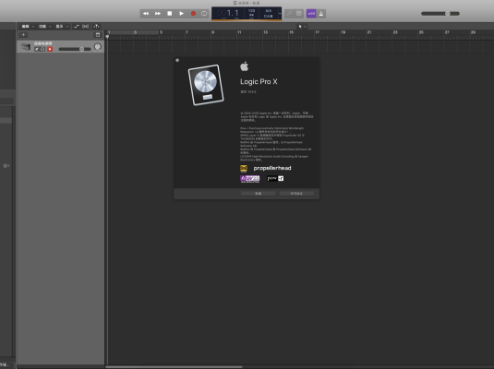
Task: Click the track pan knob
Action: [98, 47]
